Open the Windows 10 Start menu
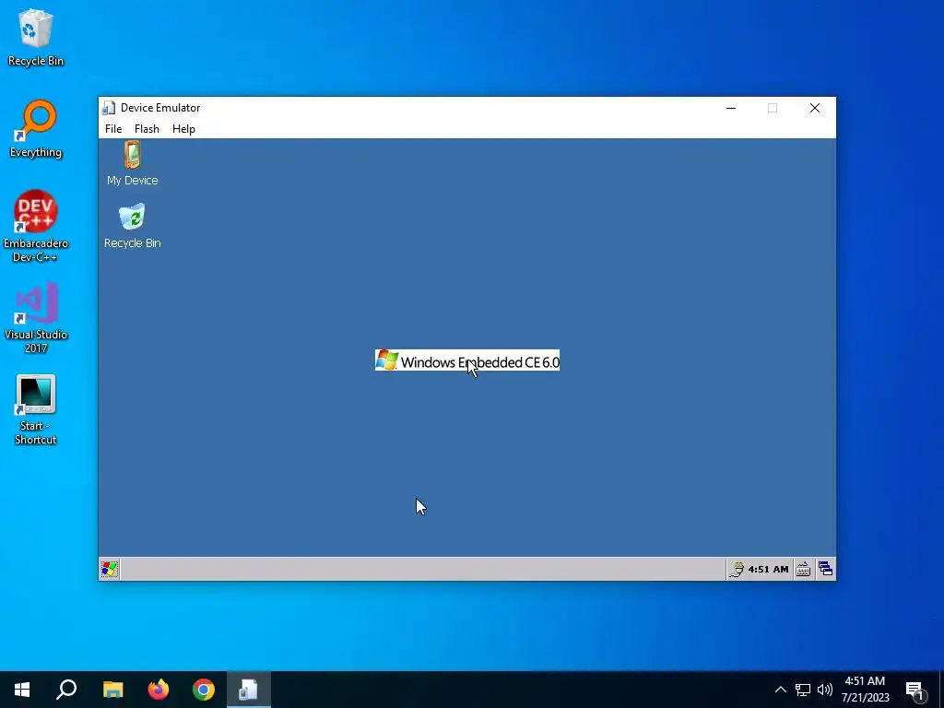This screenshot has width=944, height=708. (22, 690)
